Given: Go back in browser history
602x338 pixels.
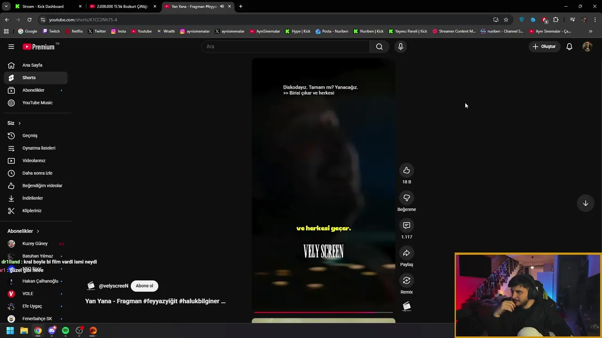Looking at the screenshot, I should click(7, 20).
